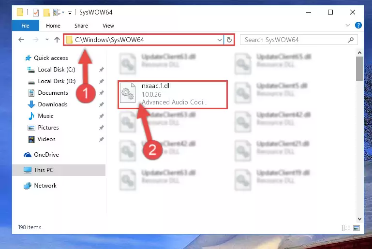Viewport: 372px width, 249px height.
Task: Open Local Disk (D:) in sidebar
Action: pyautogui.click(x=57, y=81)
